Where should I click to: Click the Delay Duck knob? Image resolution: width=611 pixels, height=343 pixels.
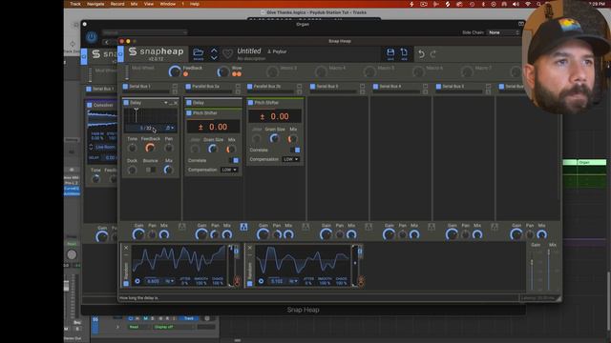(132, 170)
